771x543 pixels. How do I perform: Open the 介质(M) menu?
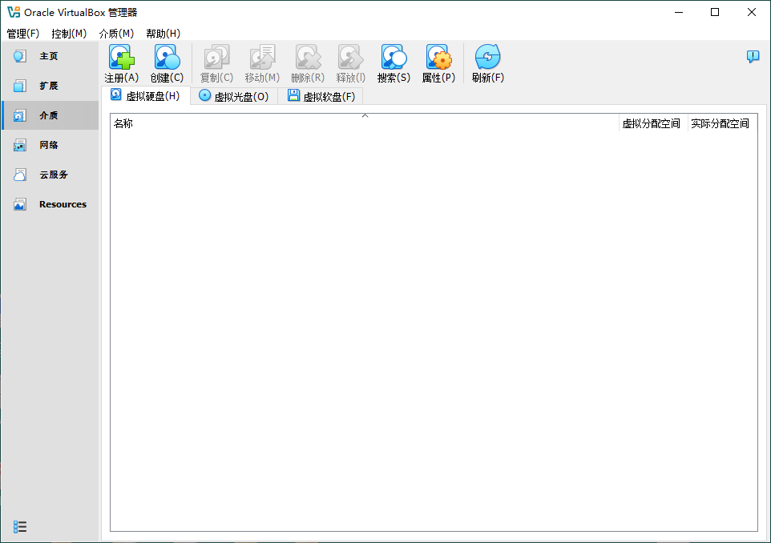[116, 34]
